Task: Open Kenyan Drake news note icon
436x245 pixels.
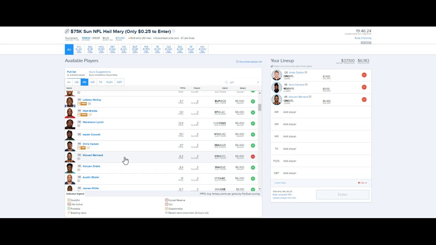Action: [79, 170]
